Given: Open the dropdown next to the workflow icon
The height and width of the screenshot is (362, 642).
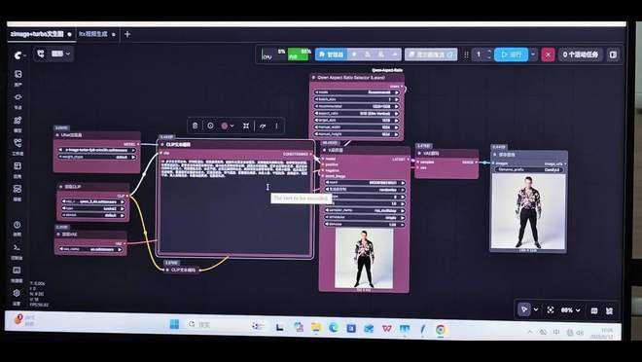Looking at the screenshot, I should coord(61,54).
